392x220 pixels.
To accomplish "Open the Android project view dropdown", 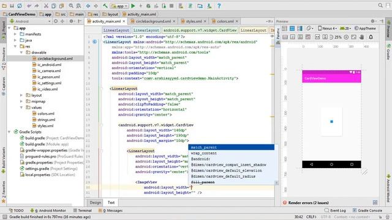I will click(30, 21).
